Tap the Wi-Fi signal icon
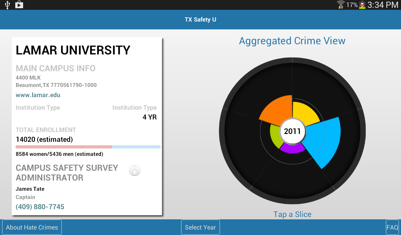Viewport: 401px width, 235px height. [341, 5]
